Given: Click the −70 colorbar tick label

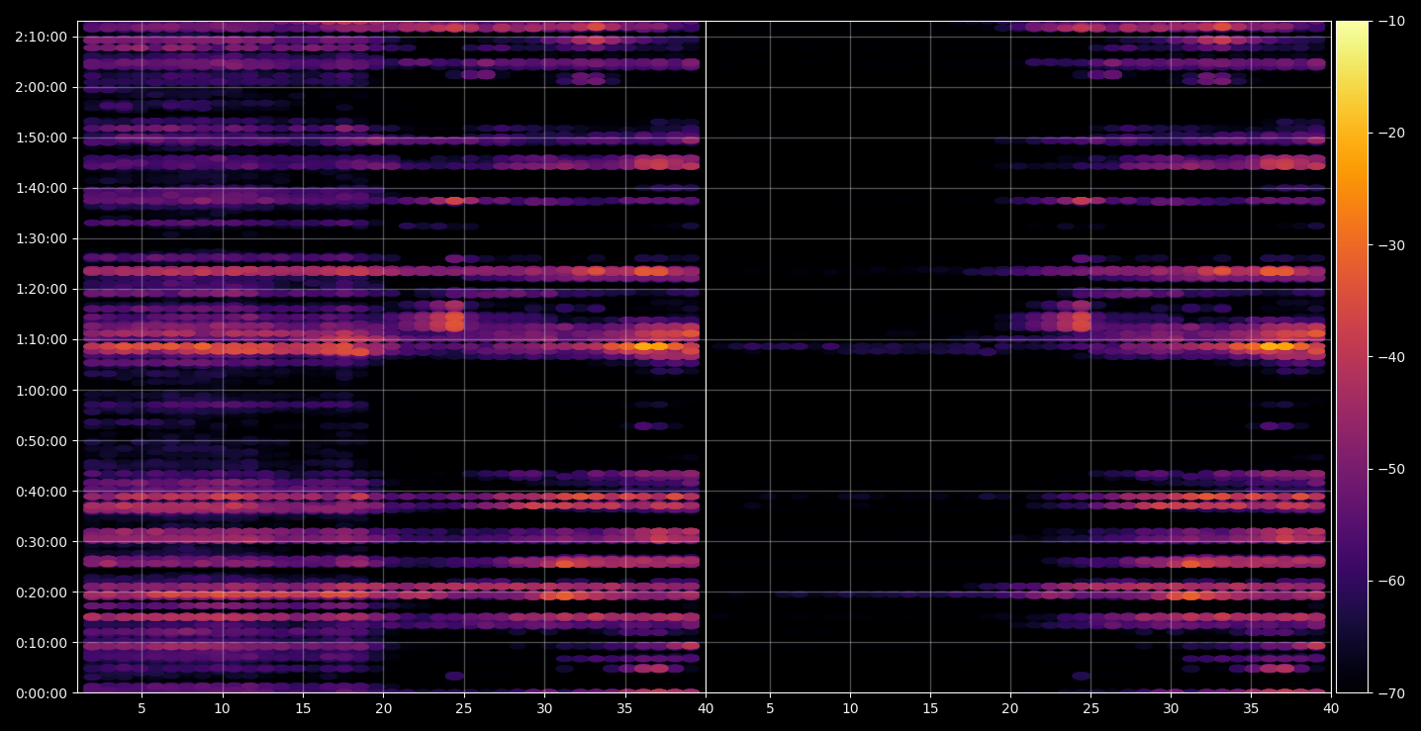Looking at the screenshot, I should (x=1391, y=692).
